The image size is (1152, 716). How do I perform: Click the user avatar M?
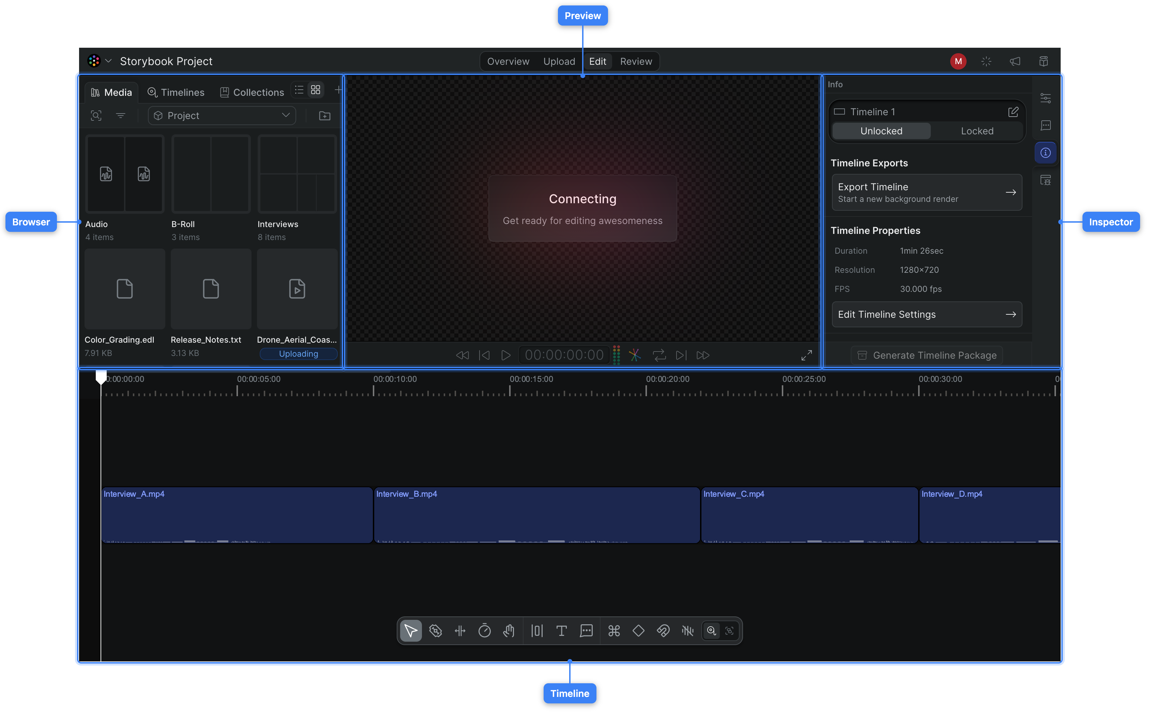click(958, 61)
